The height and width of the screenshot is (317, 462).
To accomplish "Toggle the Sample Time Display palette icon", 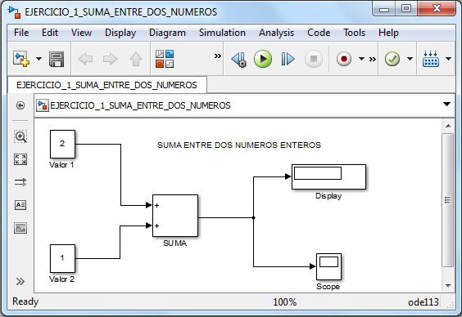I will coord(20,182).
